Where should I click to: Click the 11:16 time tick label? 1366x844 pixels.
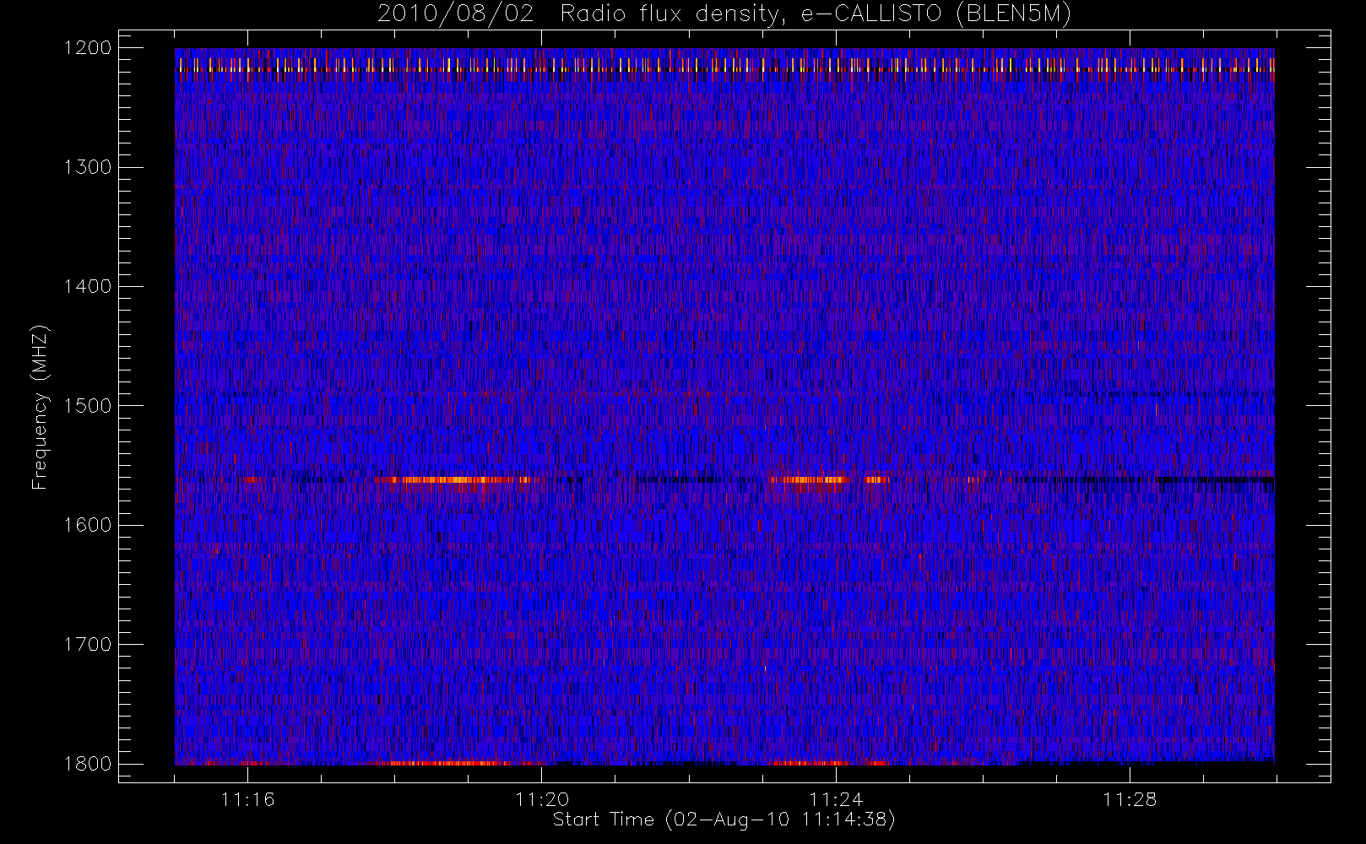click(x=248, y=798)
